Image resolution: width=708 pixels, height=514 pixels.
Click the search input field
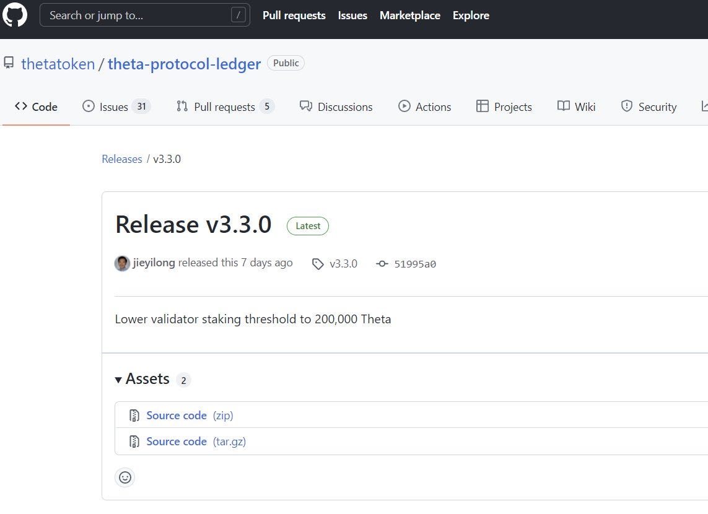pyautogui.click(x=144, y=15)
